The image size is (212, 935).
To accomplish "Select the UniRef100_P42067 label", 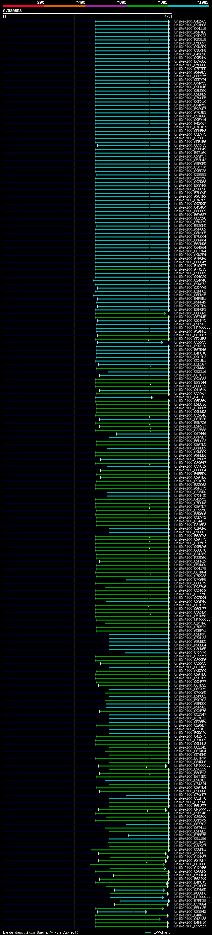I will [190, 123].
